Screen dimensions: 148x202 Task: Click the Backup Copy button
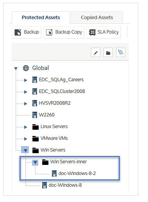[64, 32]
